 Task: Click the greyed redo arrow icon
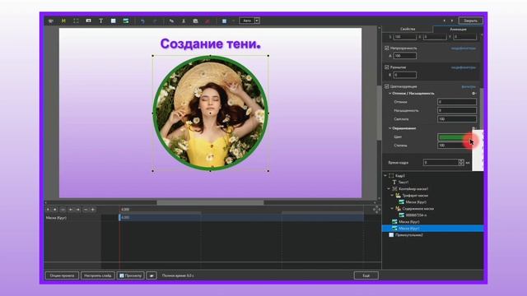(155, 21)
